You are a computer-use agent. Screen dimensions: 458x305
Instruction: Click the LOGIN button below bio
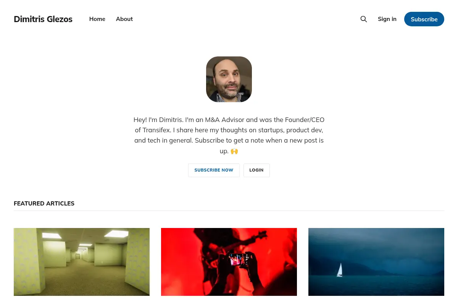coord(256,170)
